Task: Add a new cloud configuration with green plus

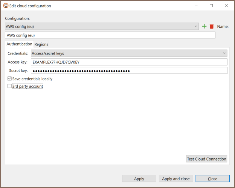Action: pos(204,26)
